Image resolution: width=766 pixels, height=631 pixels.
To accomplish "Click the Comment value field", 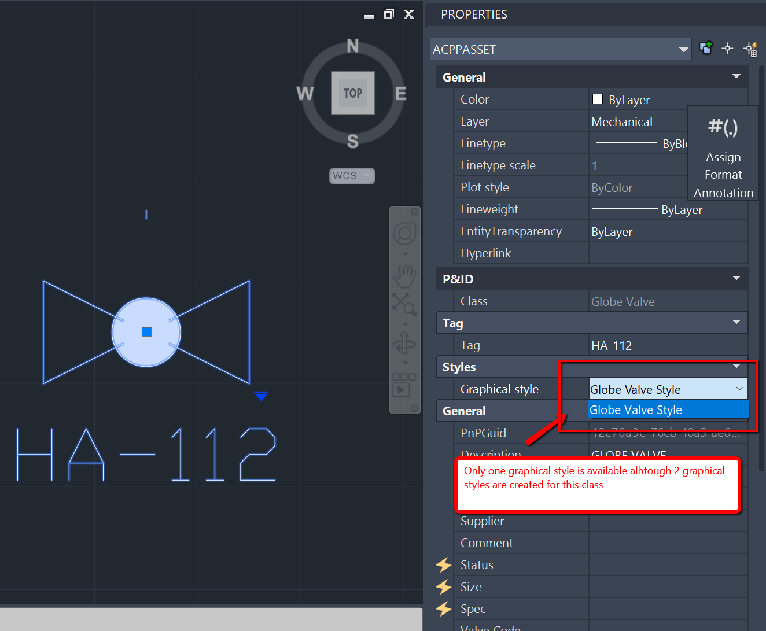I will pos(668,543).
